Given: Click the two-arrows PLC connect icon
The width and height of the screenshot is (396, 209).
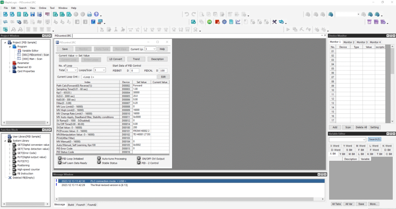Looking at the screenshot, I should [x=5, y=22].
